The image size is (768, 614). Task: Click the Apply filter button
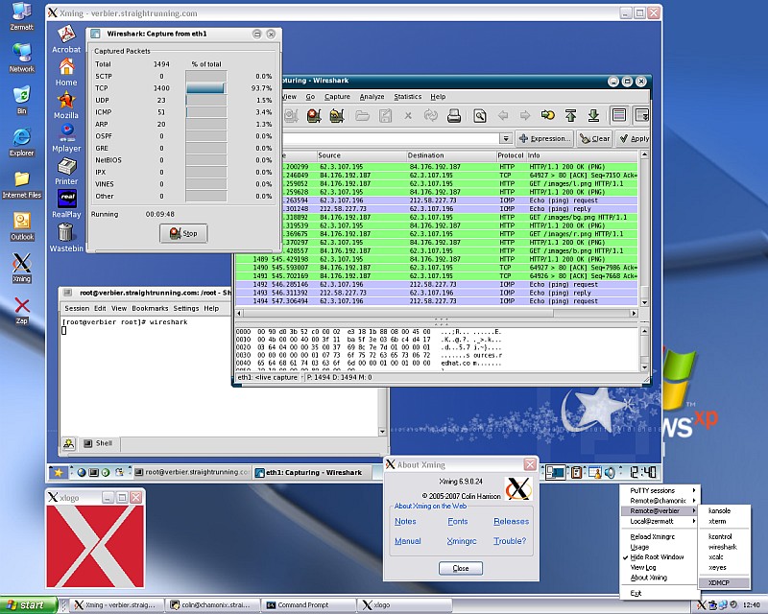[x=634, y=138]
